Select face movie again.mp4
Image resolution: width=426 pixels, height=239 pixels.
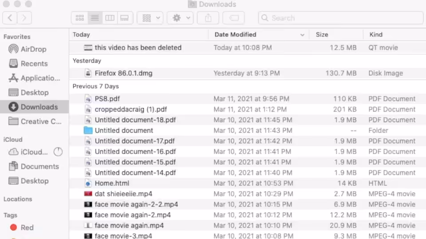coord(248,225)
